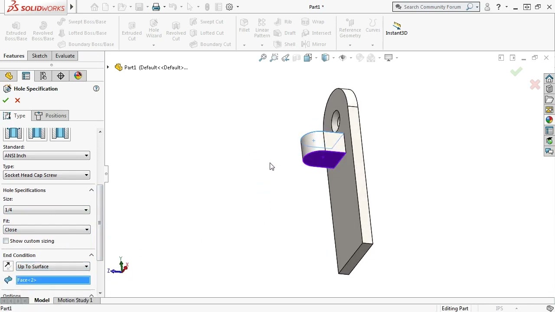Switch to the Features tab
Screen dimensions: 555x312
click(14, 56)
